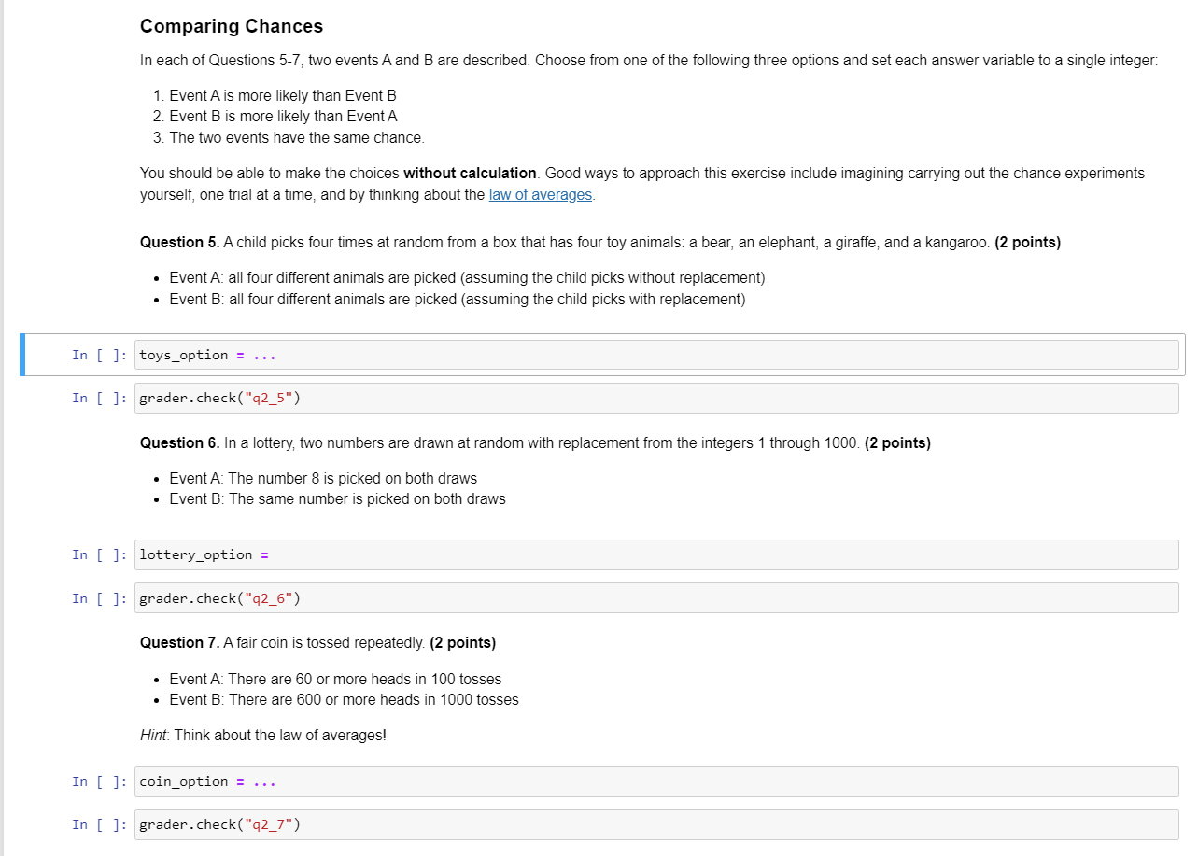The width and height of the screenshot is (1198, 856).
Task: Click the q2_5 string inside the grader check
Action: click(x=270, y=398)
